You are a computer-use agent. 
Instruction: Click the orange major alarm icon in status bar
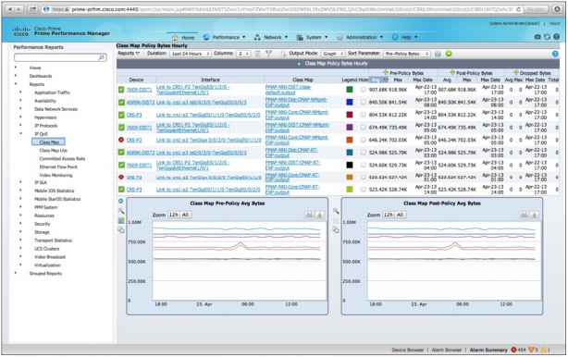coord(531,350)
